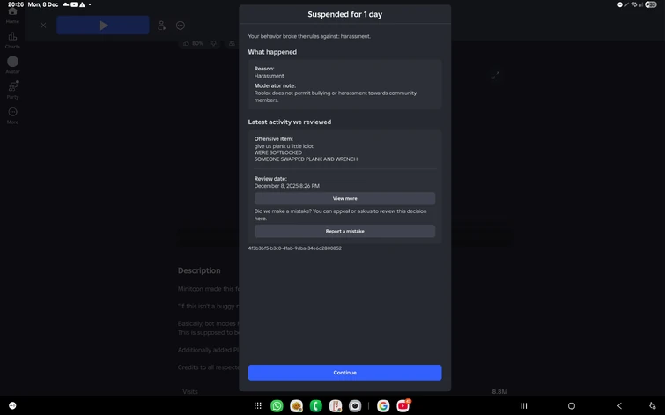Tap the warning triangle notification icon
This screenshot has height=415, width=665.
[82, 4]
